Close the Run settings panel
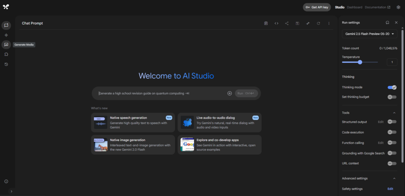405x196 pixels. (x=396, y=22)
